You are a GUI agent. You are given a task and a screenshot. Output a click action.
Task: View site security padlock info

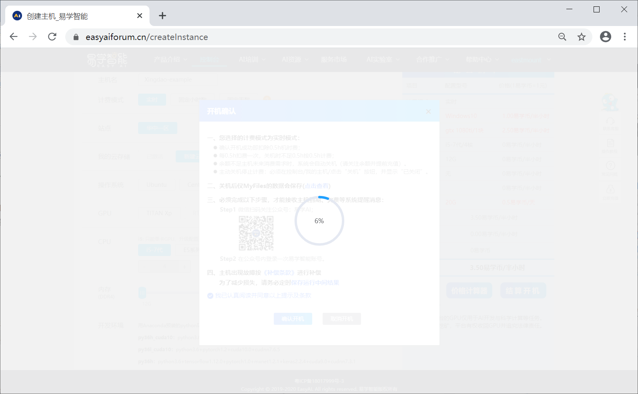[76, 37]
